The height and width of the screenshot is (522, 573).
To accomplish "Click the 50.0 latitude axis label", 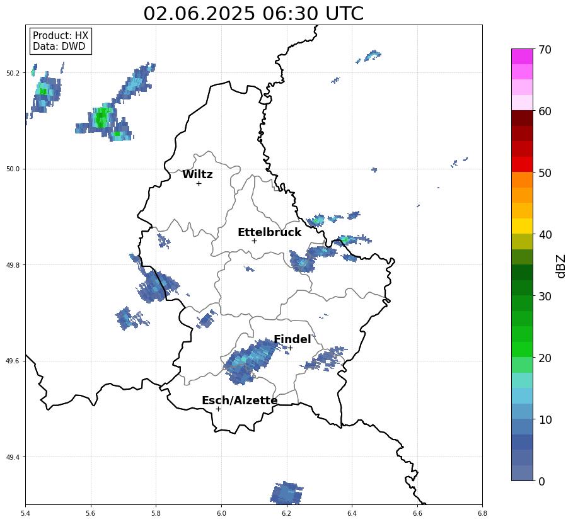I will pyautogui.click(x=12, y=169).
